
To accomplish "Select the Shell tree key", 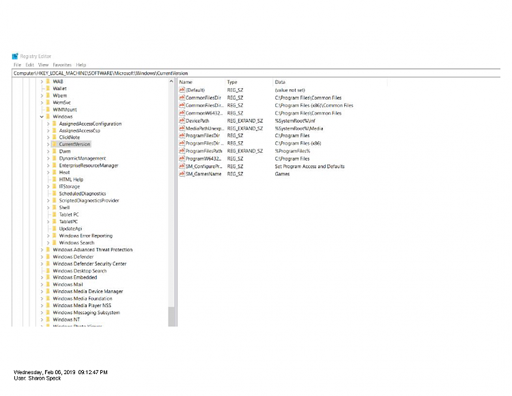I will (x=64, y=208).
